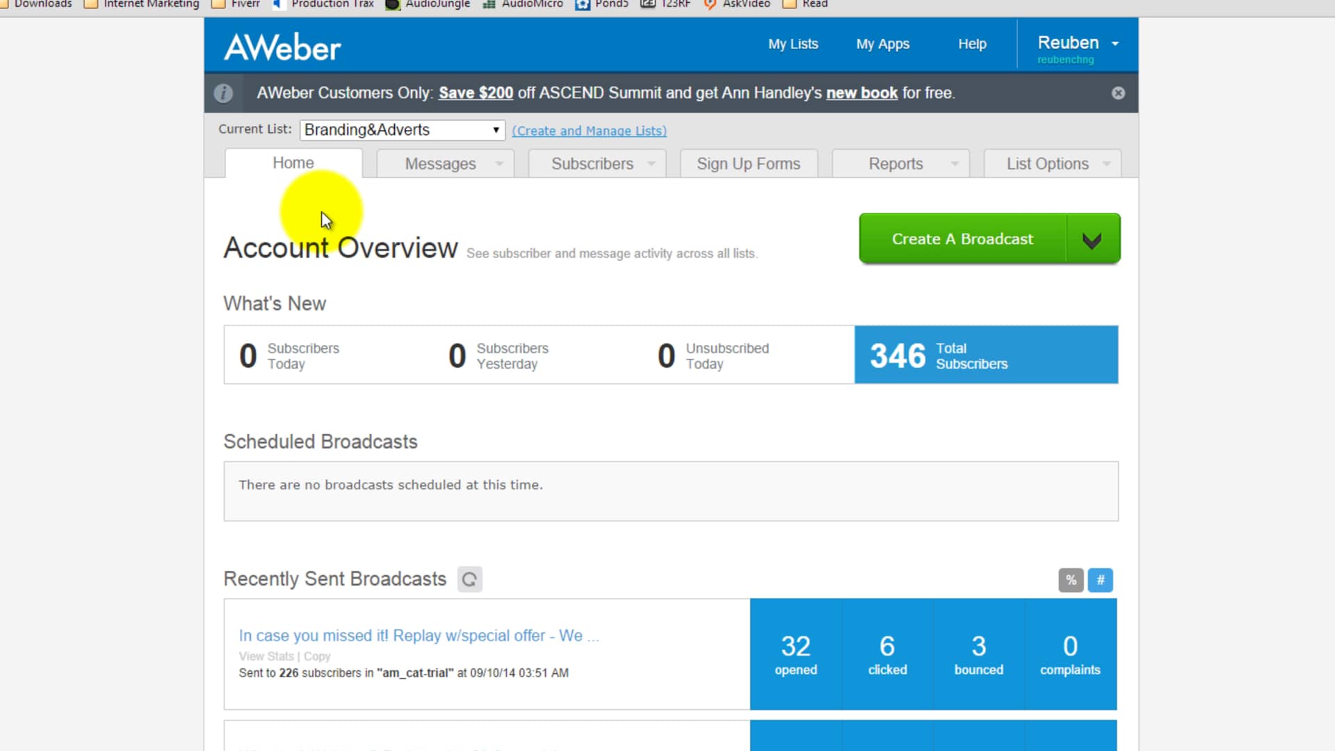Expand the Subscribers tab dropdown arrow
Image resolution: width=1335 pixels, height=751 pixels.
(x=652, y=164)
